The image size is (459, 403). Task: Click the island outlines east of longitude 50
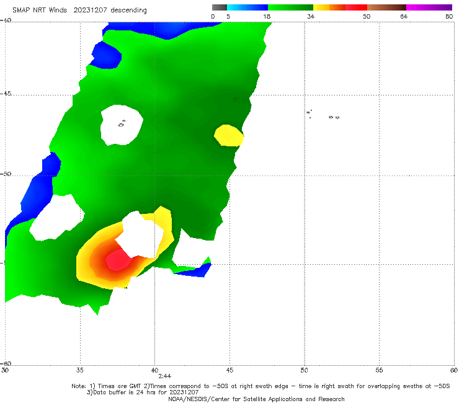click(x=323, y=115)
